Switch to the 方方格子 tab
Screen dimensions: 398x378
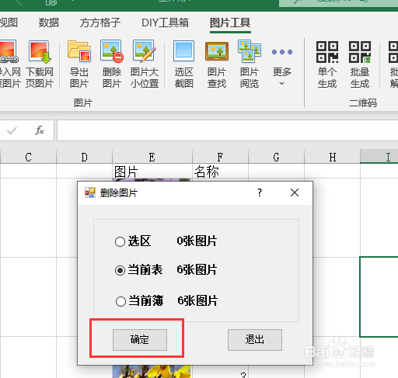(x=100, y=23)
